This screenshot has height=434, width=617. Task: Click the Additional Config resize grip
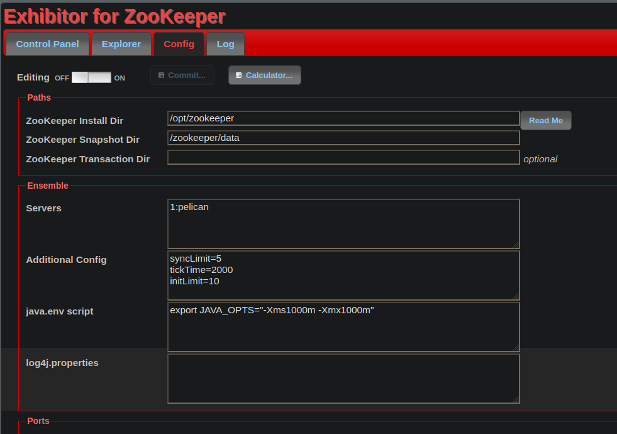[516, 296]
